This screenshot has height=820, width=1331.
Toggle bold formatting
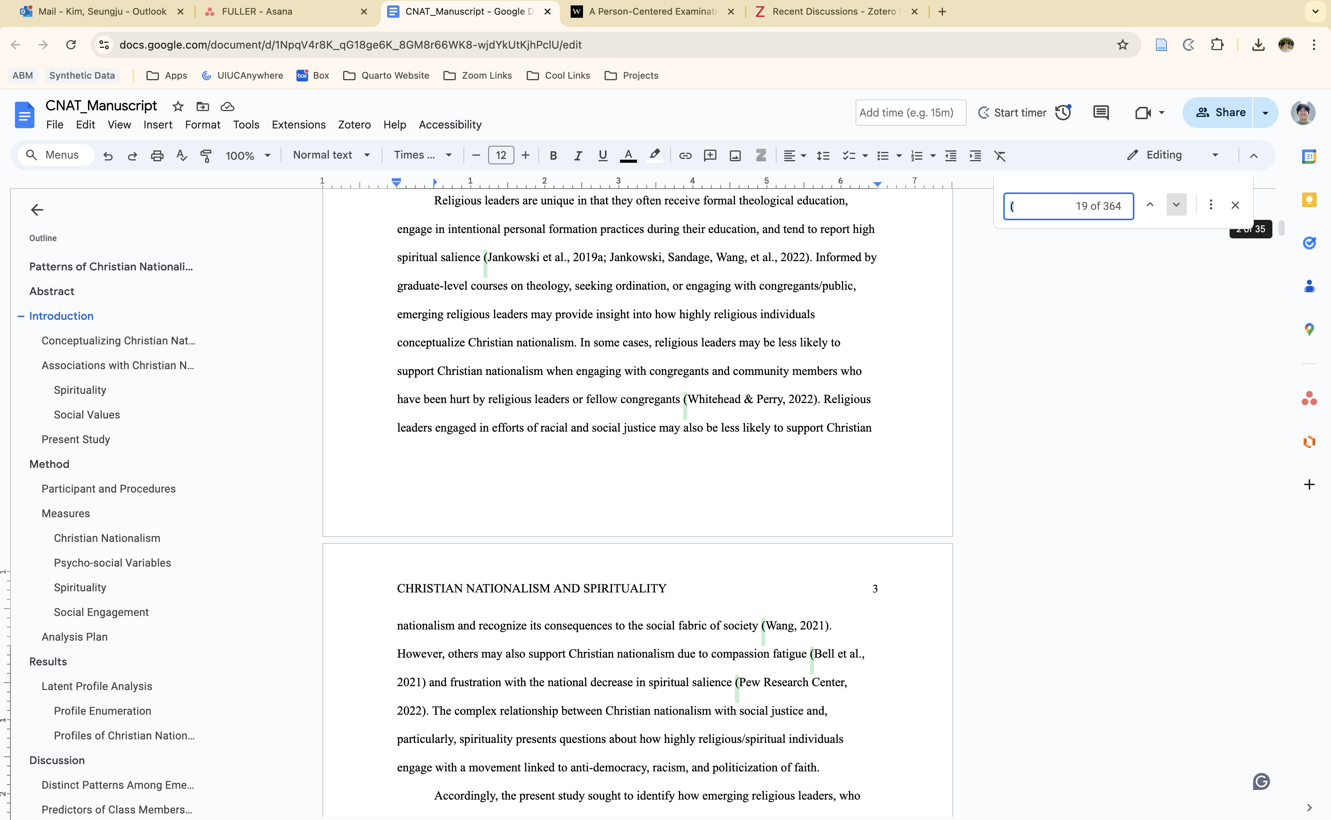[x=553, y=156]
